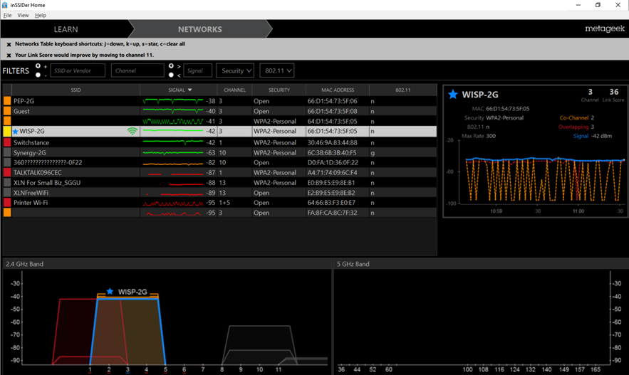The width and height of the screenshot is (629, 375).
Task: Open the Security filter dropdown
Action: [235, 70]
